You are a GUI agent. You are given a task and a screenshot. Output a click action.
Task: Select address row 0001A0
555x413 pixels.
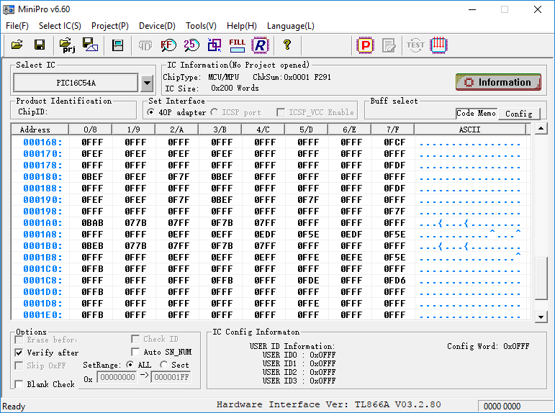42,223
